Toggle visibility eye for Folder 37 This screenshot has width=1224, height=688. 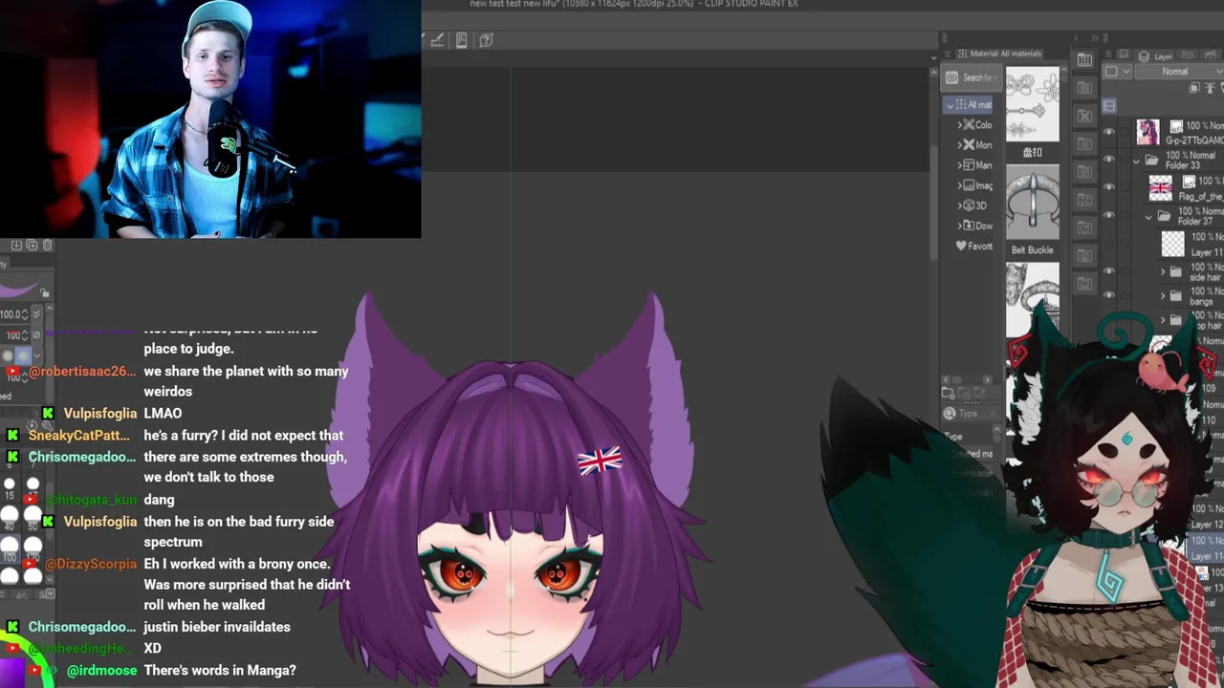[1109, 215]
